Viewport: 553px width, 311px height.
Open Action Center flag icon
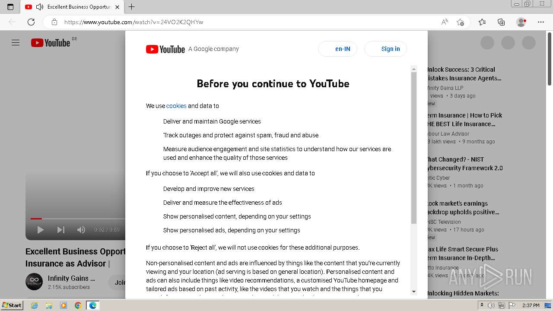(512, 305)
